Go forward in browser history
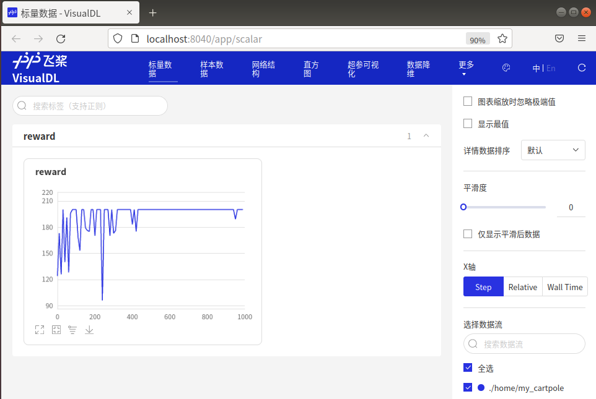The height and width of the screenshot is (399, 596). (x=38, y=39)
